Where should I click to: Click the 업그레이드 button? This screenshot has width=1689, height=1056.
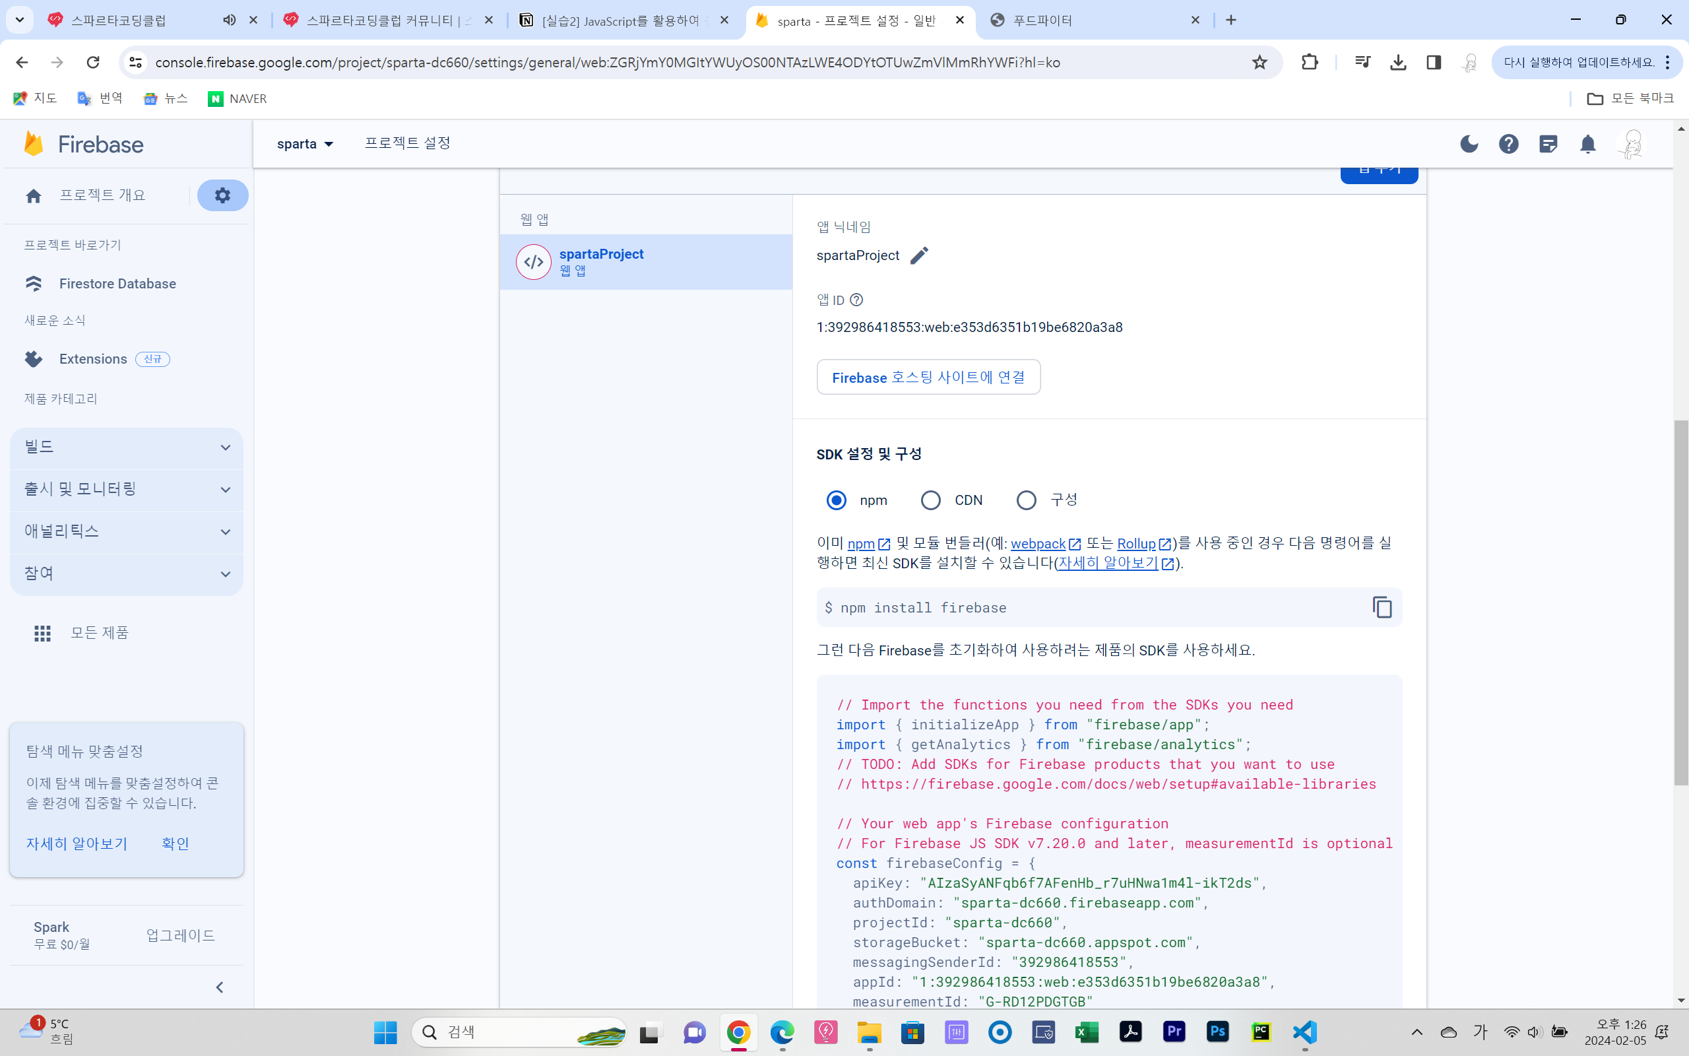(x=181, y=935)
